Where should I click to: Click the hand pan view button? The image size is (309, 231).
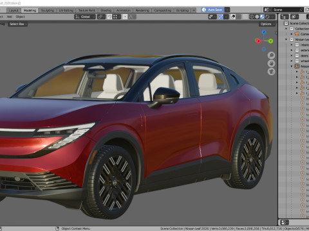272,64
